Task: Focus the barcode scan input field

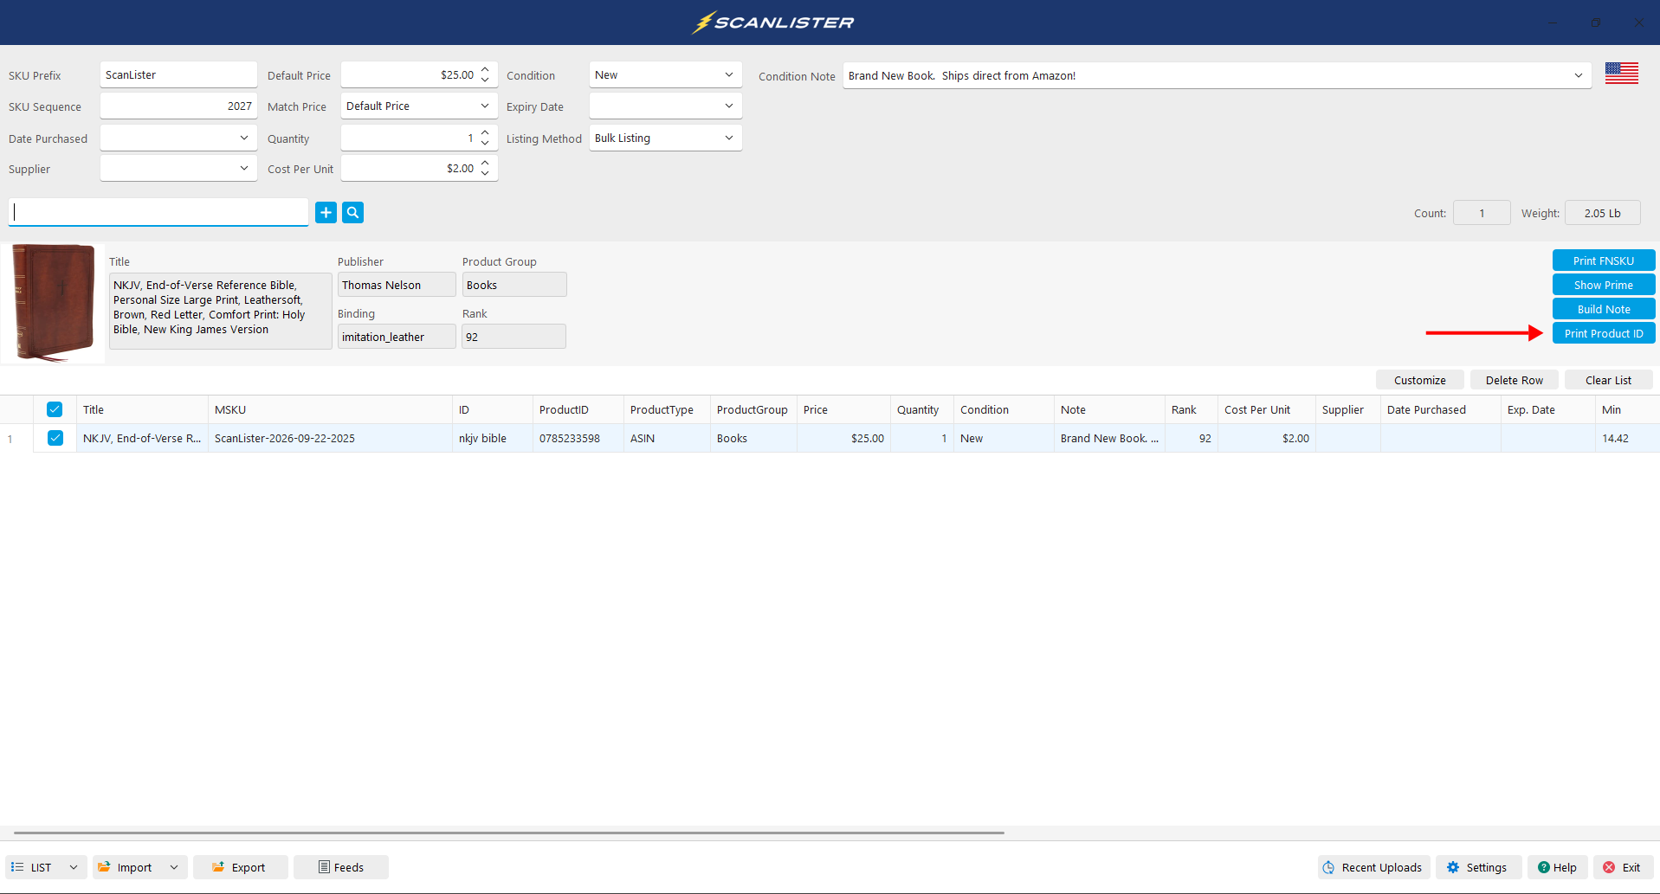Action: [x=158, y=212]
